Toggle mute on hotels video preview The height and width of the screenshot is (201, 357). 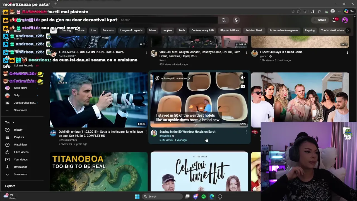click(x=243, y=78)
